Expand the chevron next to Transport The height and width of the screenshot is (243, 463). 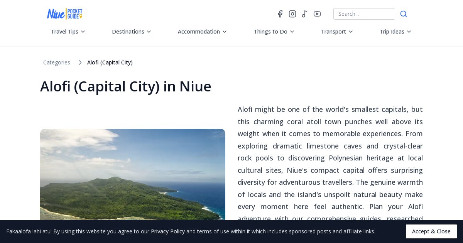(351, 32)
